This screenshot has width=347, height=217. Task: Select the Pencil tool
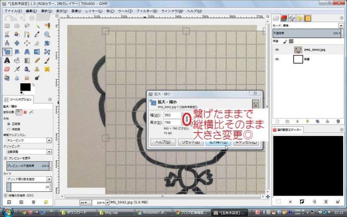[x=37, y=60]
